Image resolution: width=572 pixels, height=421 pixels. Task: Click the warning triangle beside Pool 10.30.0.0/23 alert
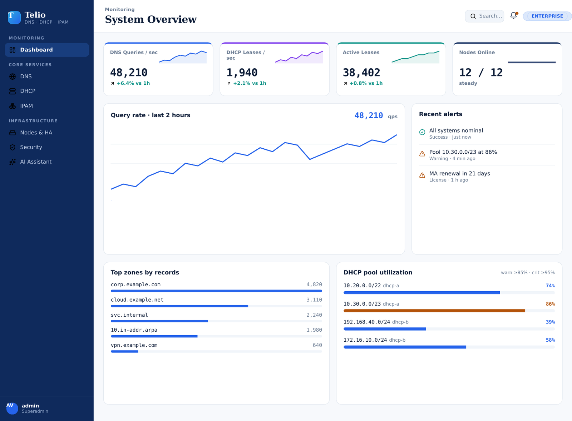click(422, 154)
